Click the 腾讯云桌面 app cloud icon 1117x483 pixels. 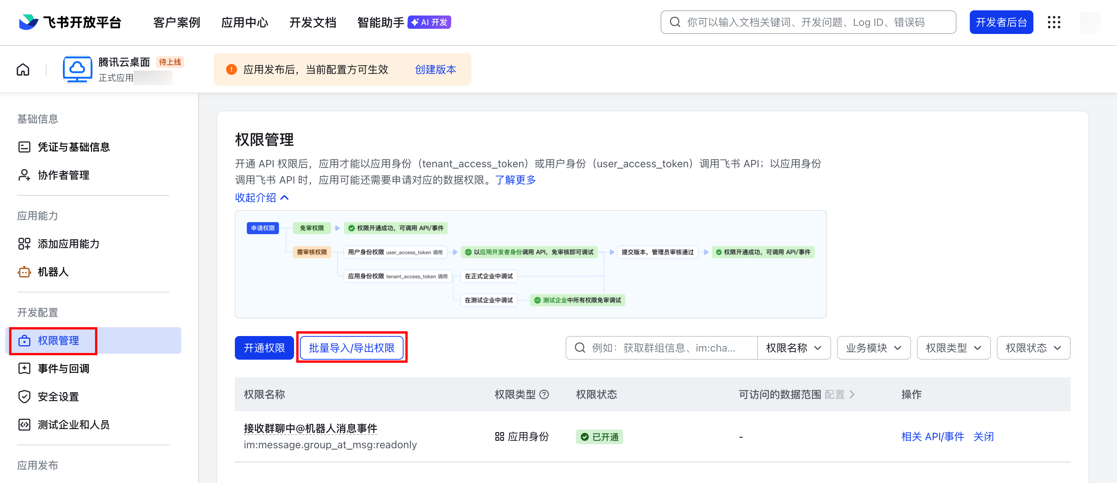point(77,69)
